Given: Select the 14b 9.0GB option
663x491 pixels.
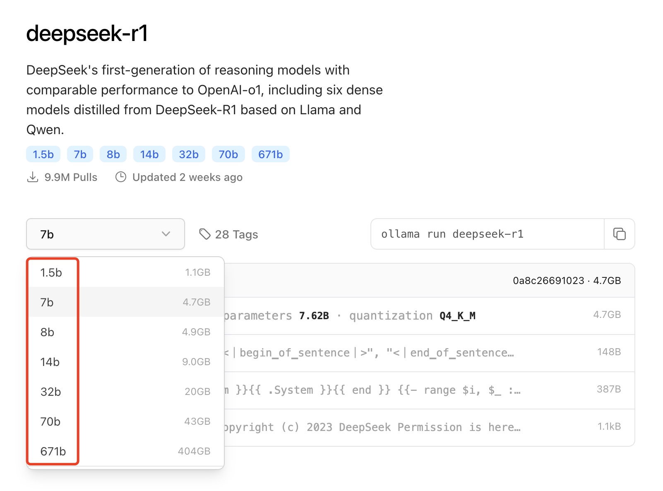Looking at the screenshot, I should [x=125, y=362].
